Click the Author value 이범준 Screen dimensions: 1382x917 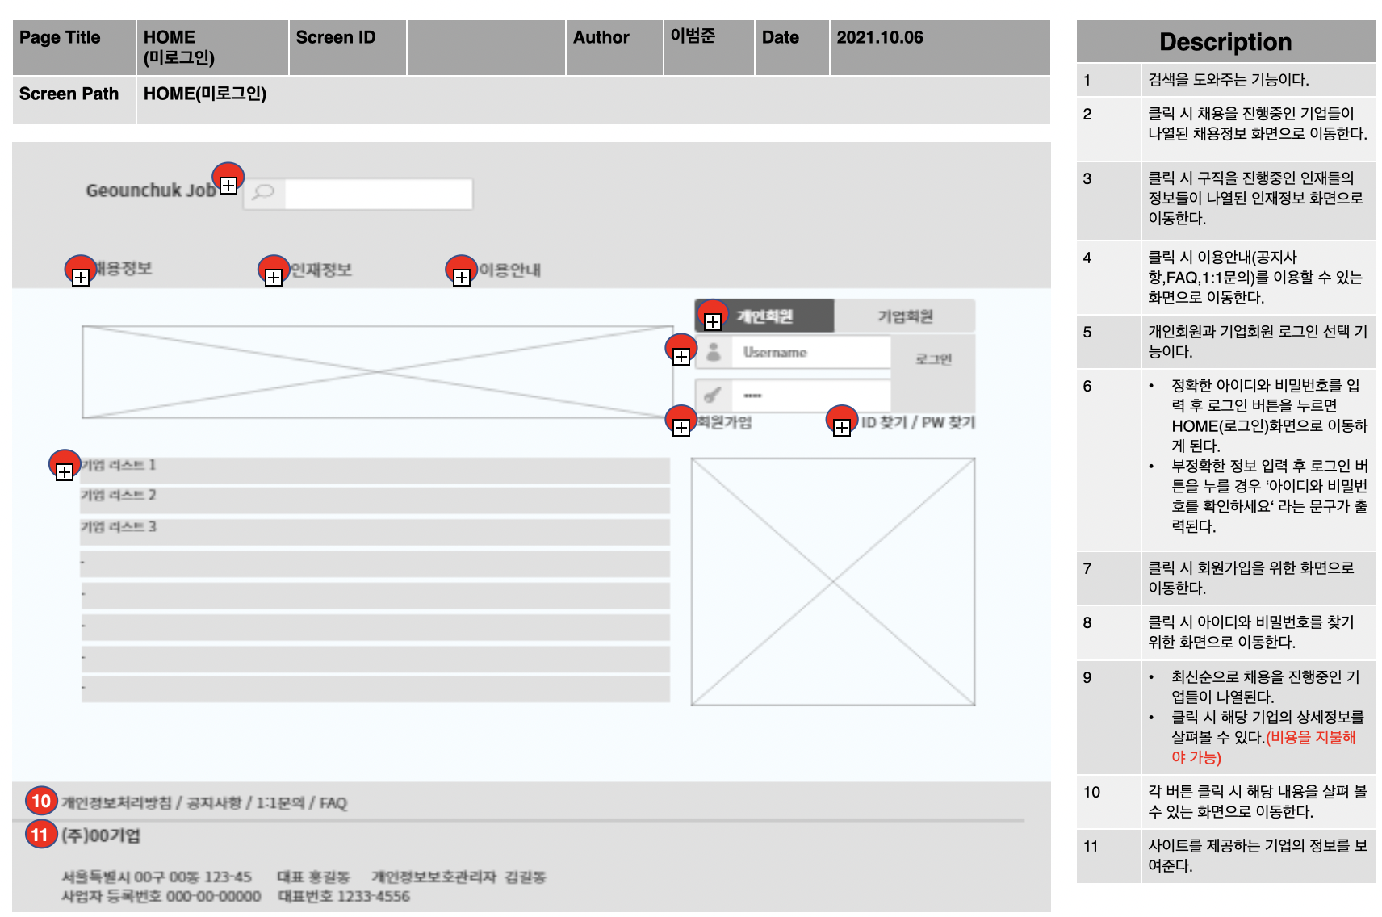[x=693, y=36]
